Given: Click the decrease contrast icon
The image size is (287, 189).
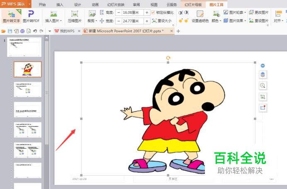Looking at the screenshot, I should pos(186,12).
